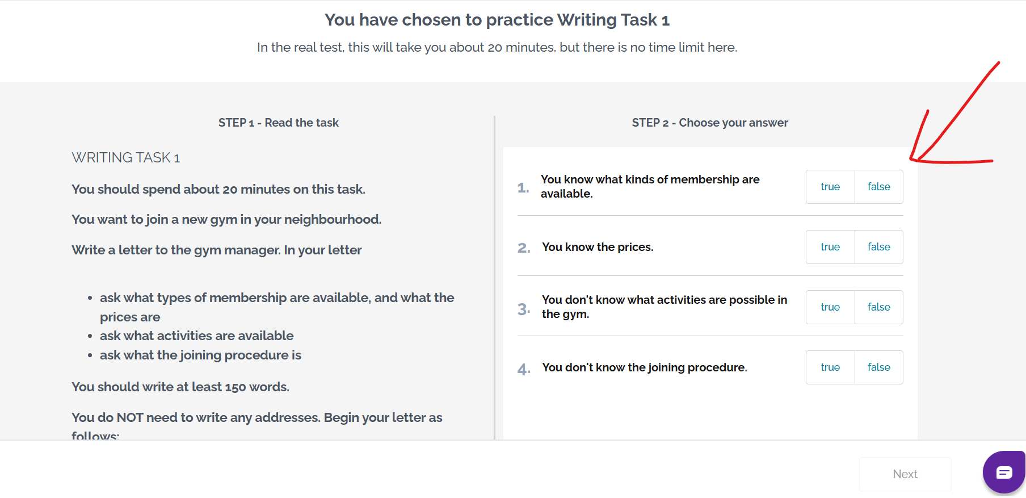Click the "WRITING TASK 1" title
The width and height of the screenshot is (1026, 498).
pos(125,158)
